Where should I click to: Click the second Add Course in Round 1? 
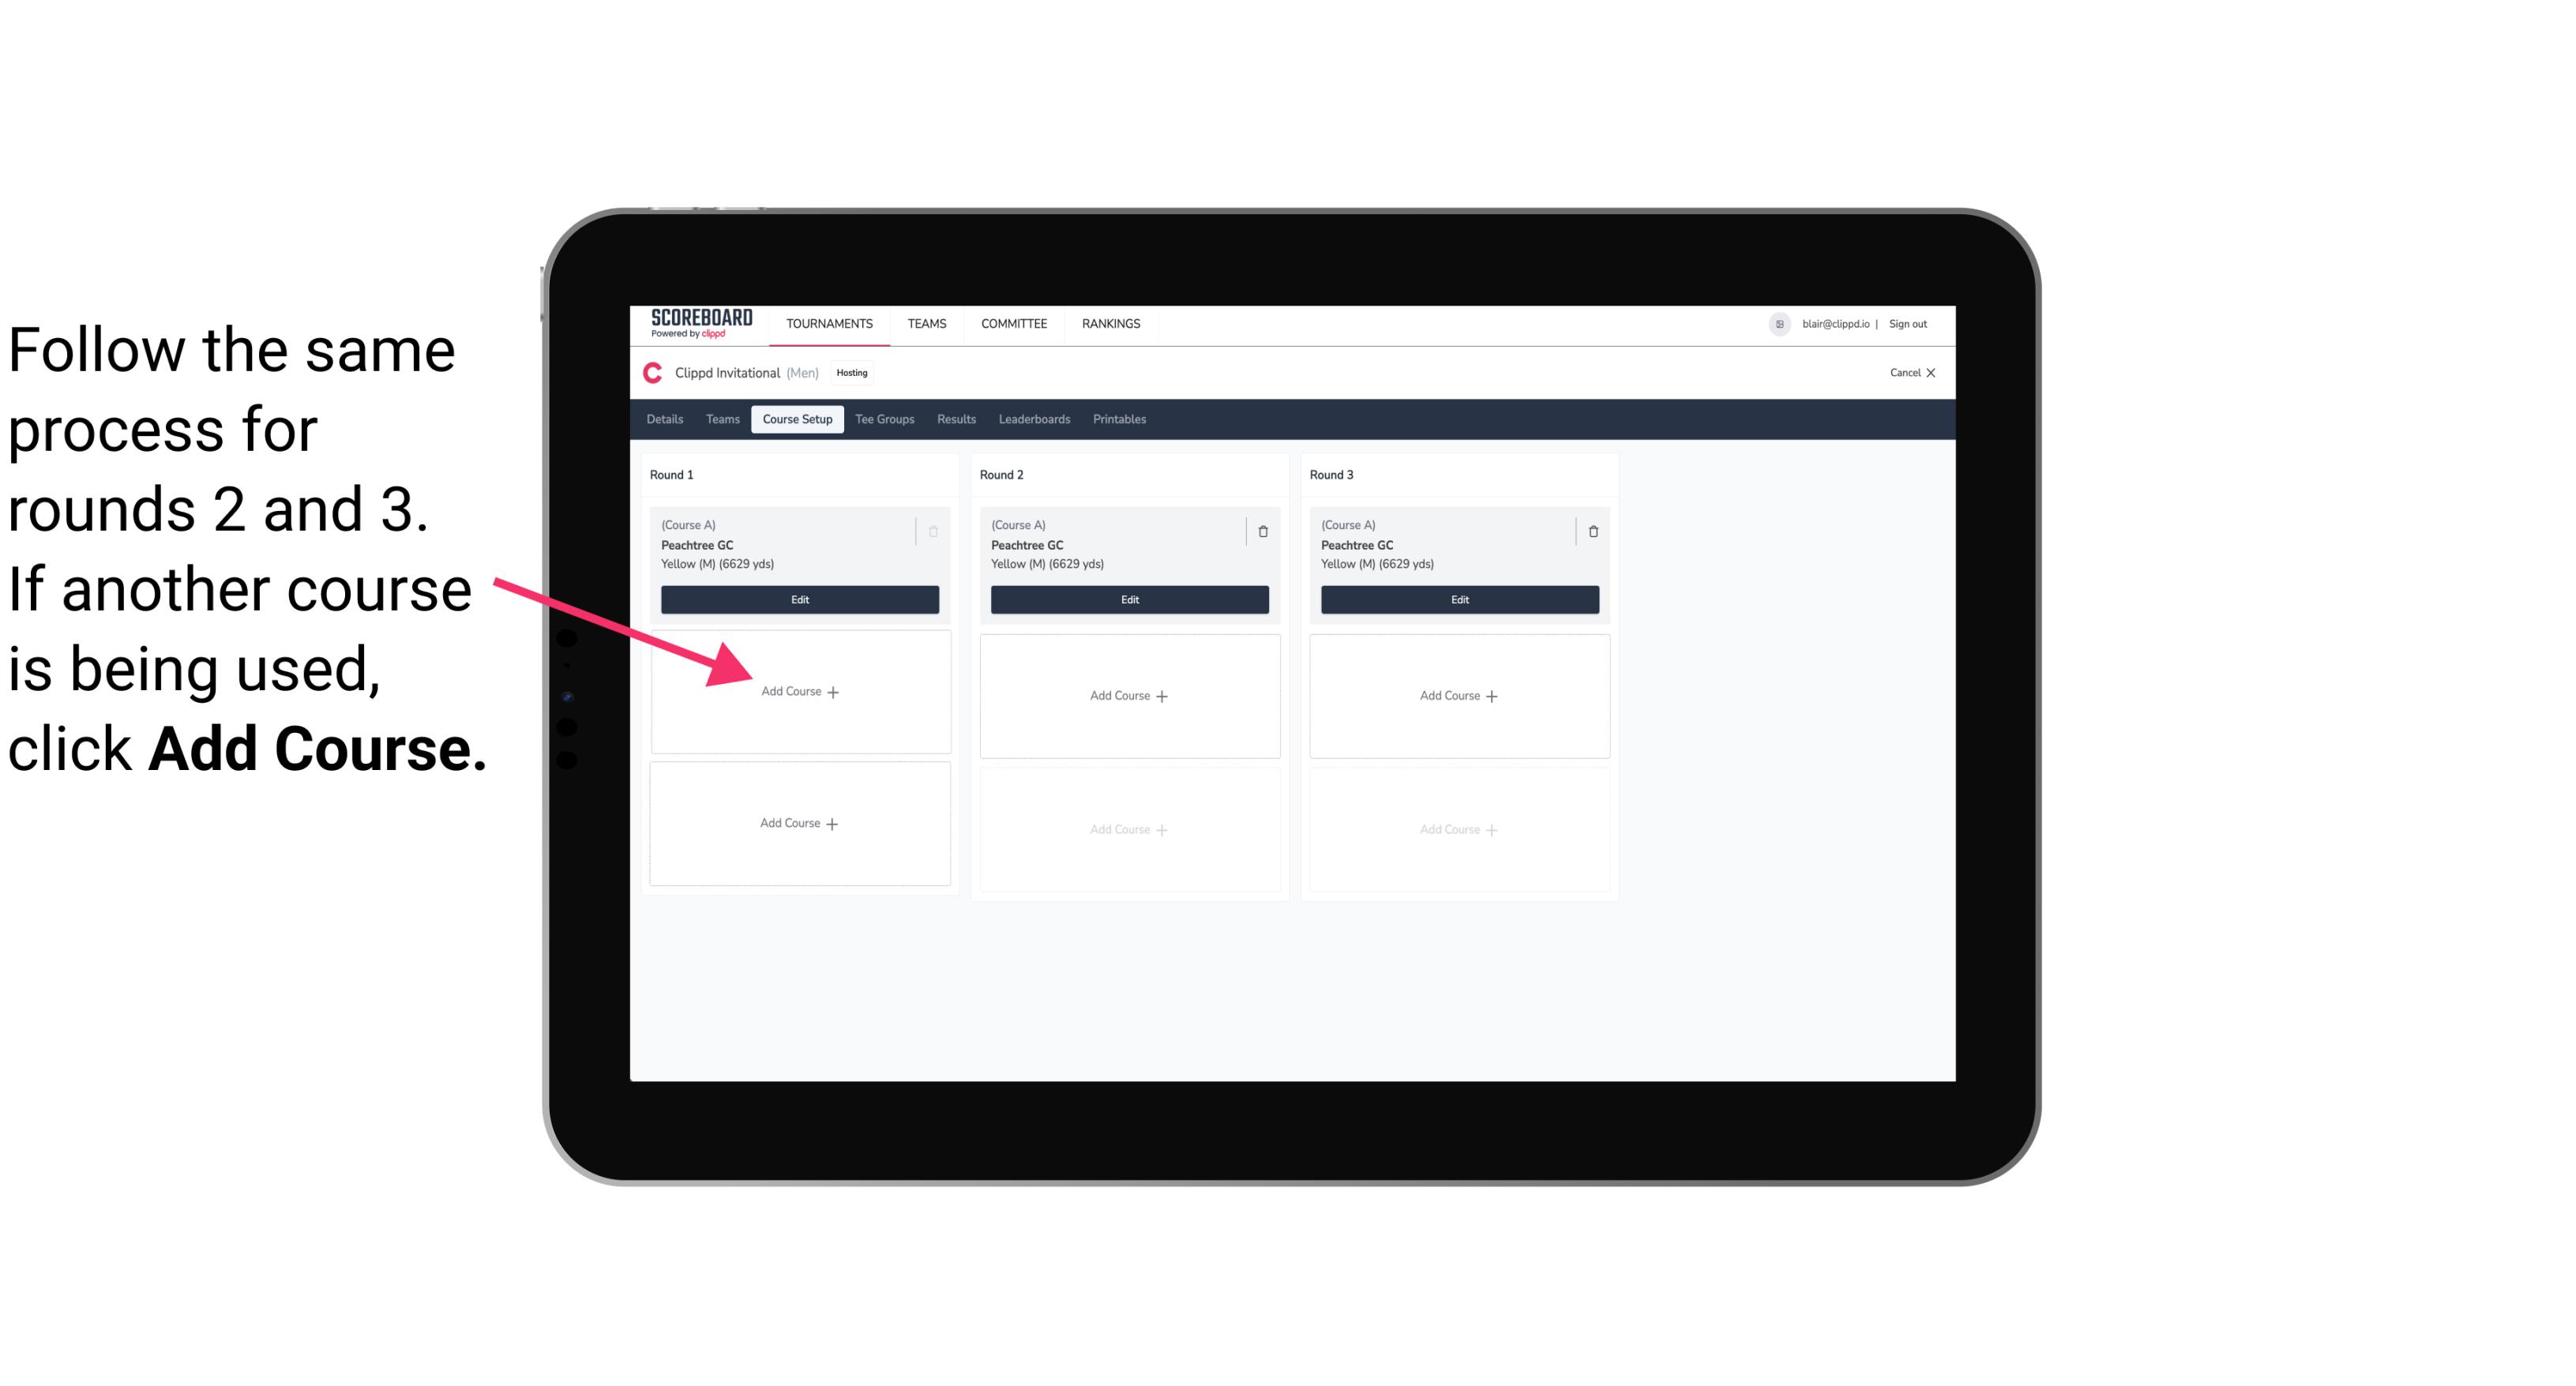(798, 821)
